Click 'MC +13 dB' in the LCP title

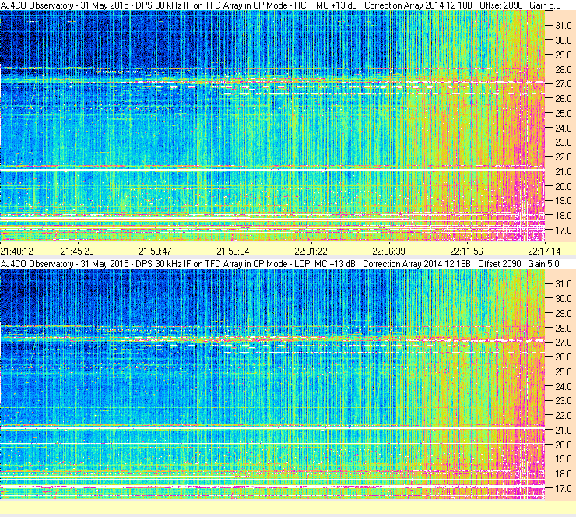pyautogui.click(x=335, y=264)
